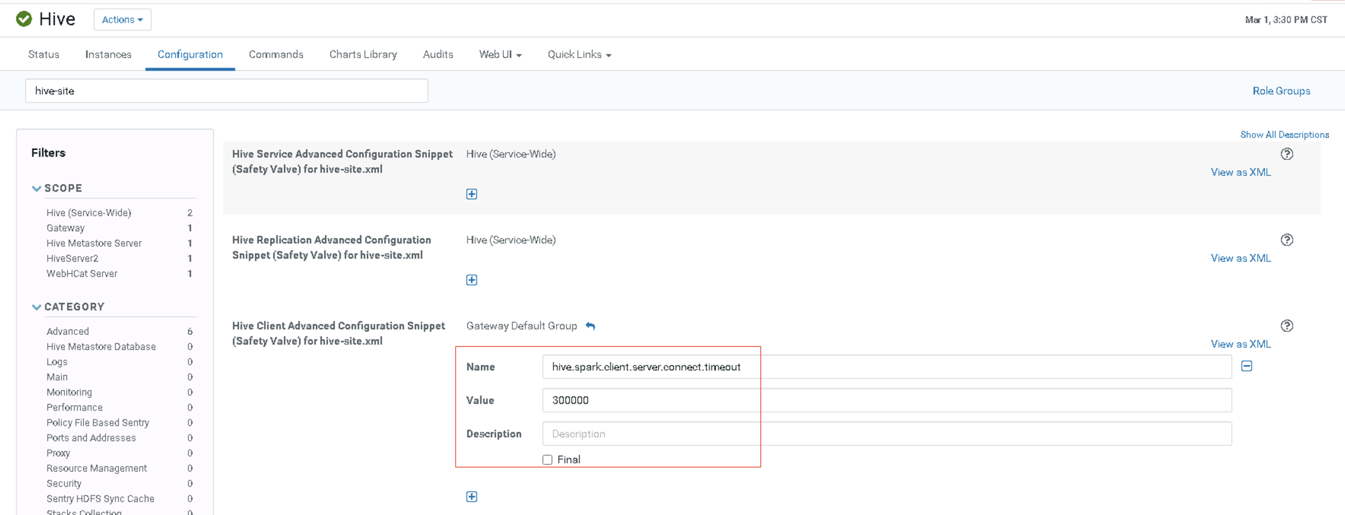Open the Actions dropdown
The image size is (1345, 515).
point(122,19)
